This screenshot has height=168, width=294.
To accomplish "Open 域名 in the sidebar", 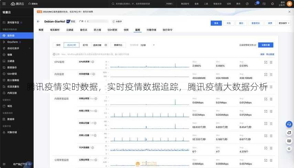I will click(10, 106).
